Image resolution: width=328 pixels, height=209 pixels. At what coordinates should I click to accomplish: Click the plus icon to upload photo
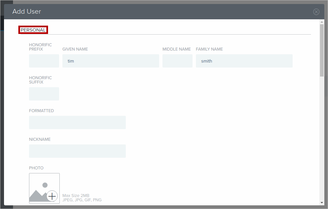[52, 196]
